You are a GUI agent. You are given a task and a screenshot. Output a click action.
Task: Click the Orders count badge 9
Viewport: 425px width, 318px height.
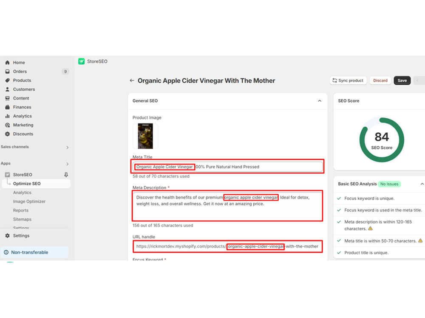65,71
